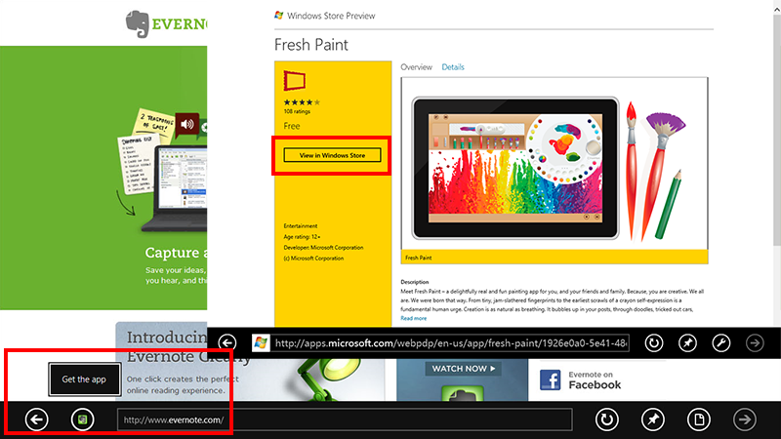
Task: Click the star rating row
Action: 302,102
